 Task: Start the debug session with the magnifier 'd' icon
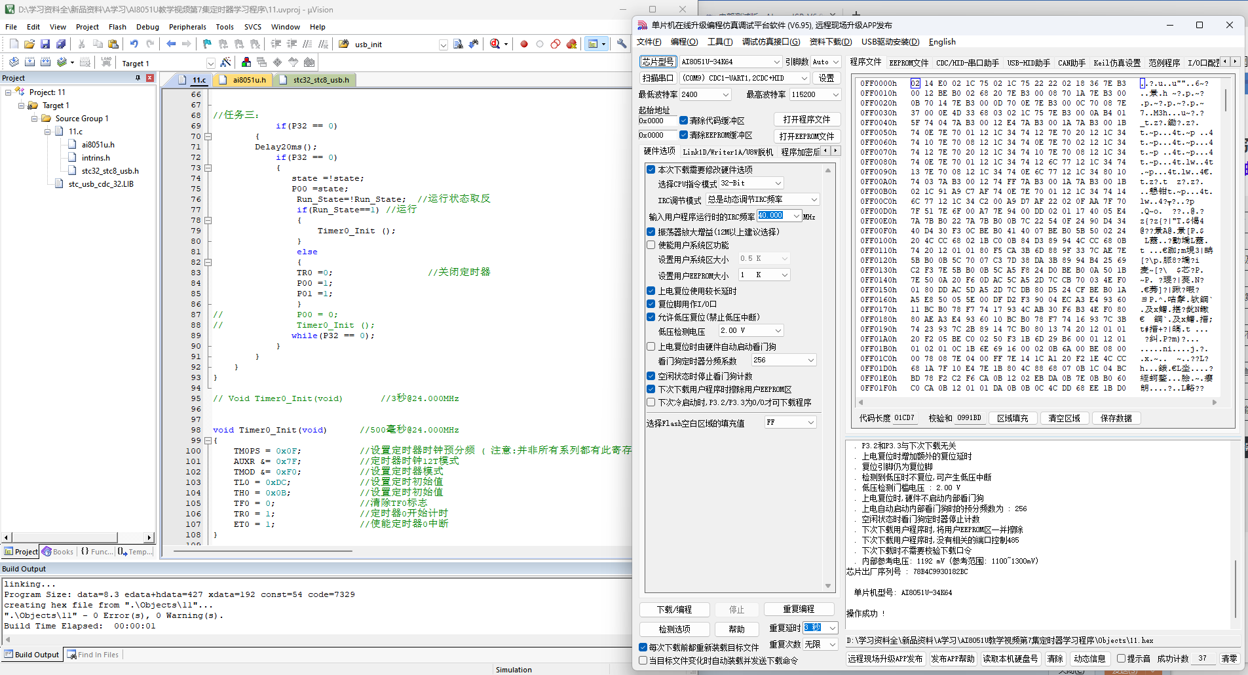click(495, 44)
